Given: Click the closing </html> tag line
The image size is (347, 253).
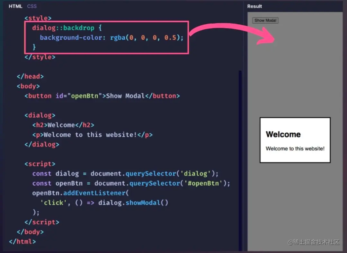Looking at the screenshot, I should click(x=22, y=241).
